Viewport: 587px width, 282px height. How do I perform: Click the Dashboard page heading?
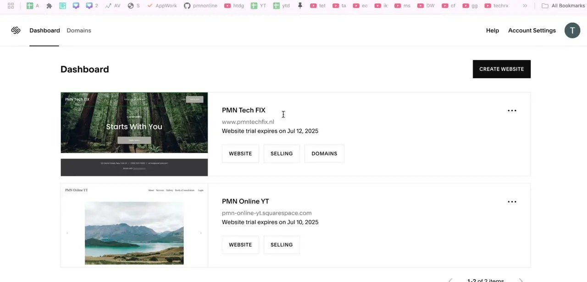(85, 69)
